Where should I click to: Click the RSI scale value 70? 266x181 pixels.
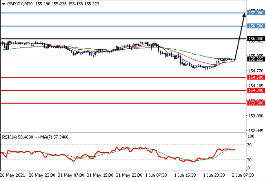pyautogui.click(x=249, y=145)
